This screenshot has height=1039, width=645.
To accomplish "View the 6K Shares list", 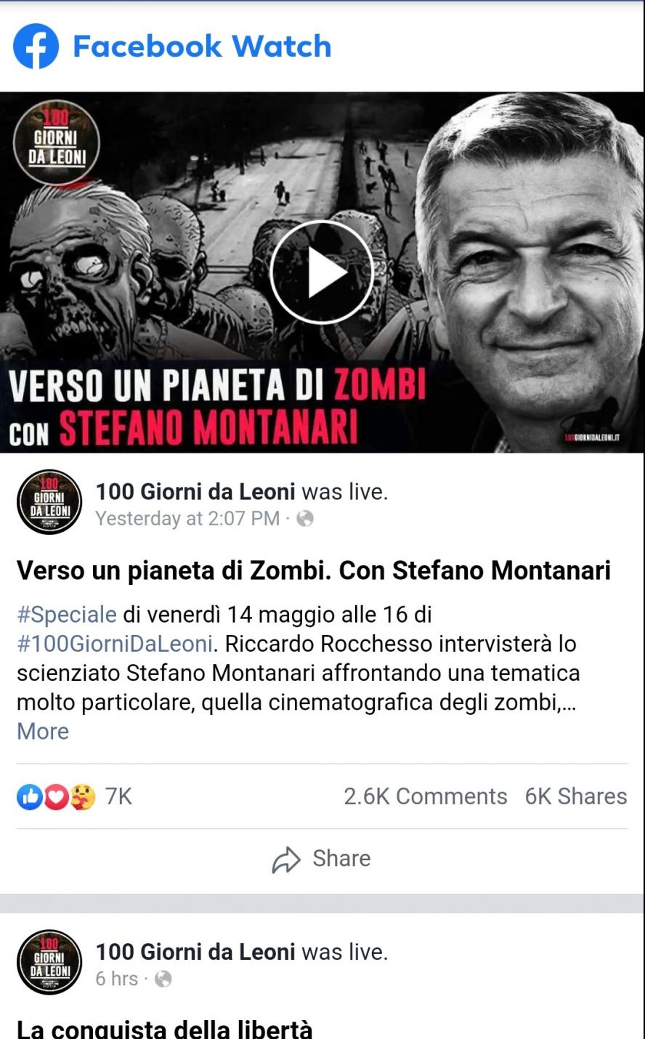I will pyautogui.click(x=576, y=797).
